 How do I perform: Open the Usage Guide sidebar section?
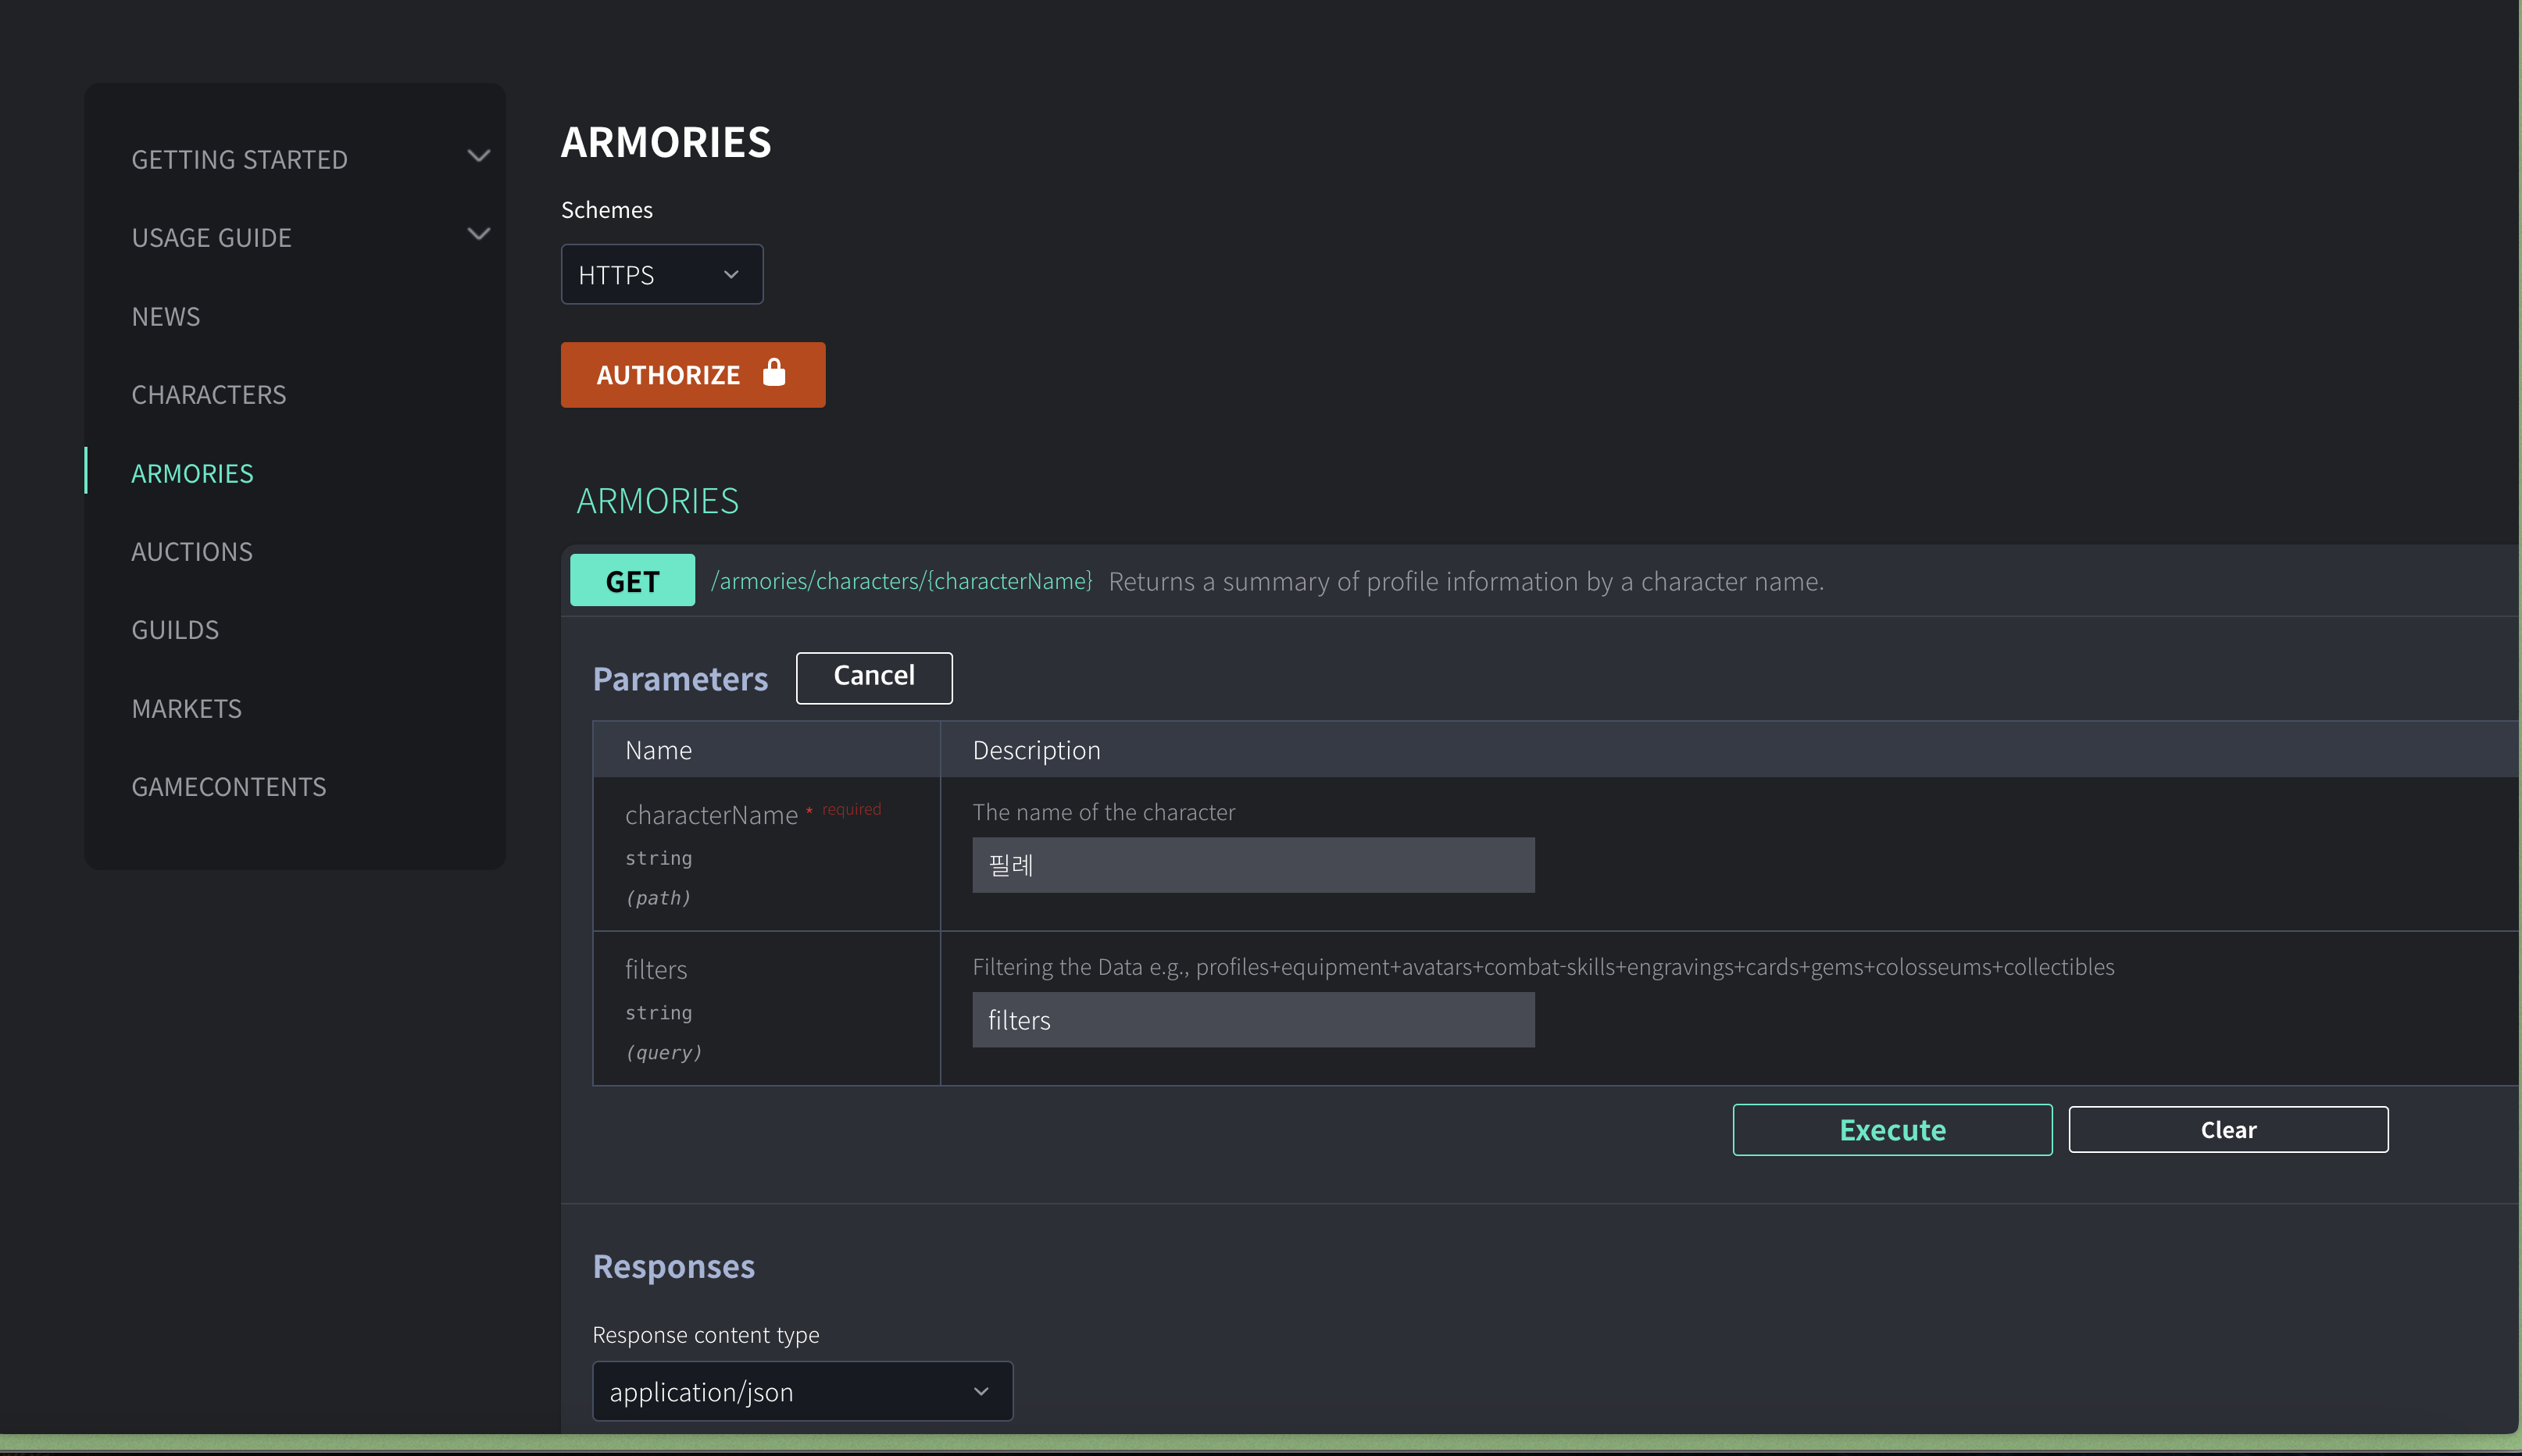tap(212, 238)
